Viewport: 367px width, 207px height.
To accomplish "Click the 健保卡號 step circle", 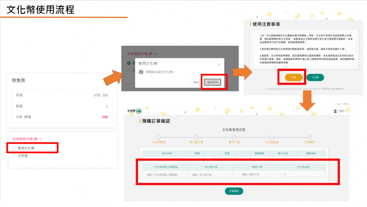I will tap(234, 136).
